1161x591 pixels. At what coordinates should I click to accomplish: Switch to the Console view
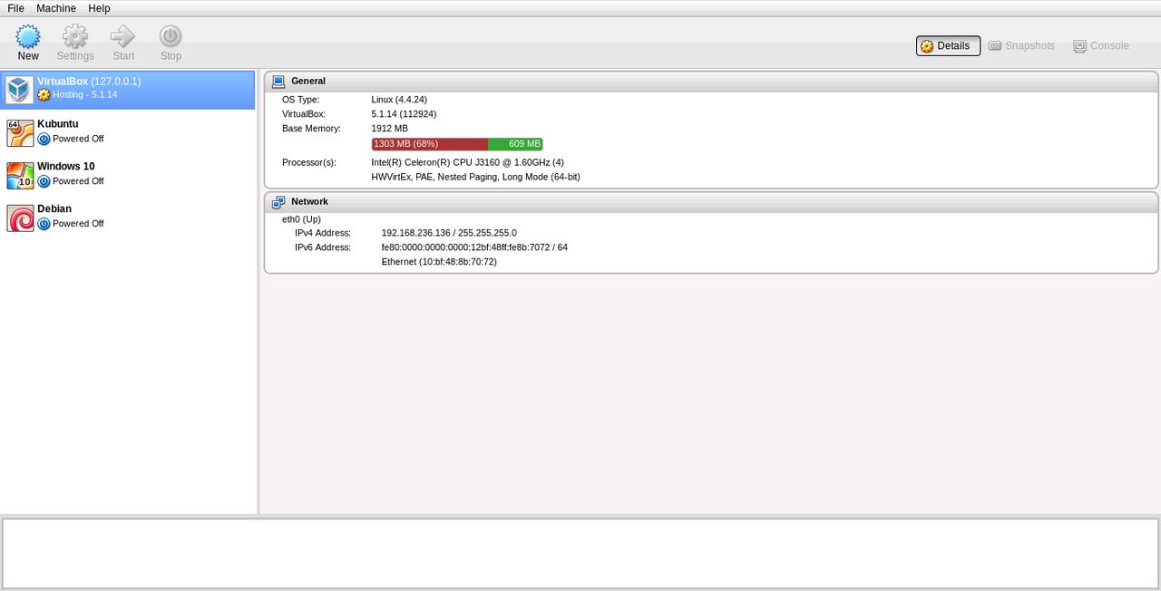tap(1101, 45)
